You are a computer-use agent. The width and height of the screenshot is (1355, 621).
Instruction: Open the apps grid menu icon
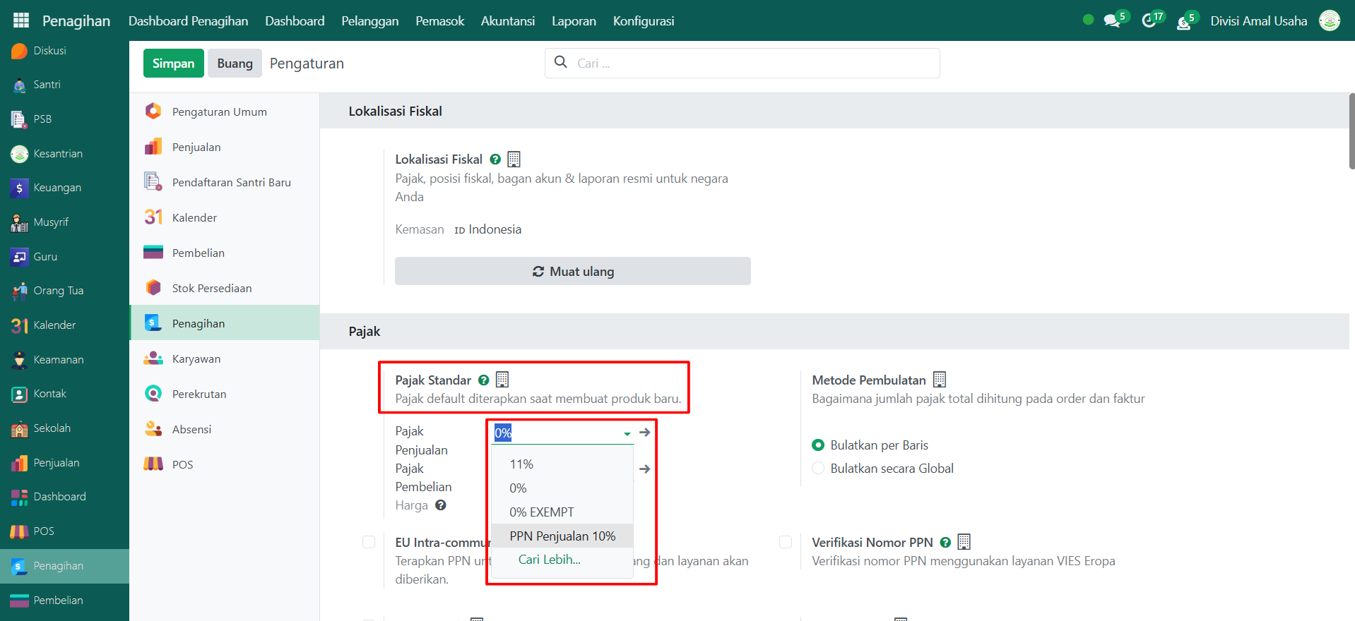click(21, 20)
